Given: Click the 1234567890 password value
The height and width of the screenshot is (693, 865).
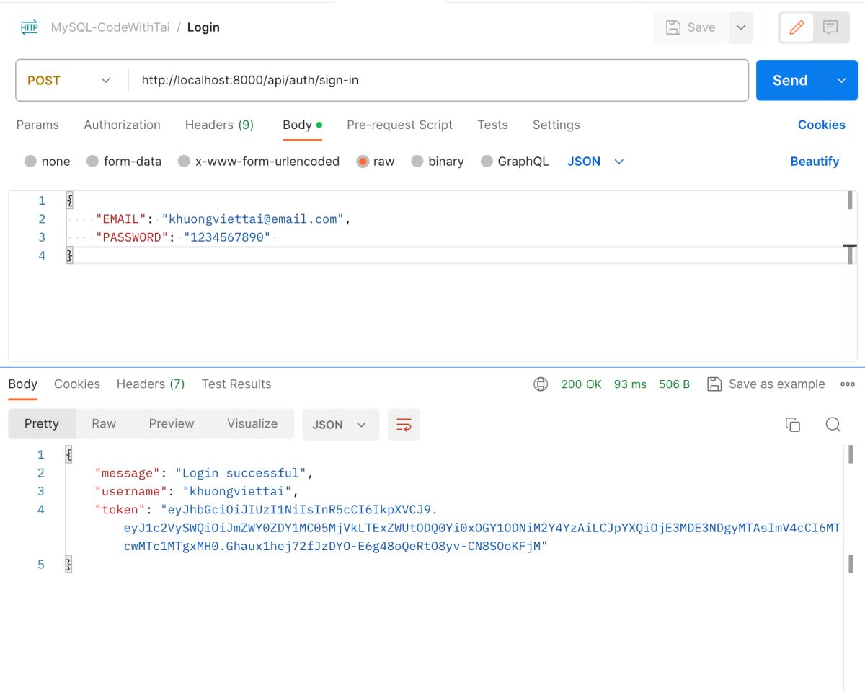Looking at the screenshot, I should (x=227, y=237).
